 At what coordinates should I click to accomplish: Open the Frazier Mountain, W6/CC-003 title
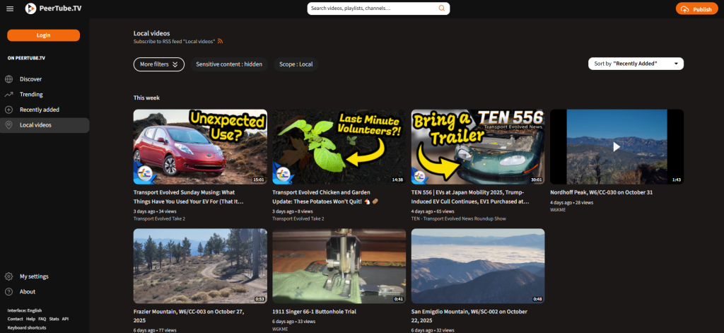point(188,316)
